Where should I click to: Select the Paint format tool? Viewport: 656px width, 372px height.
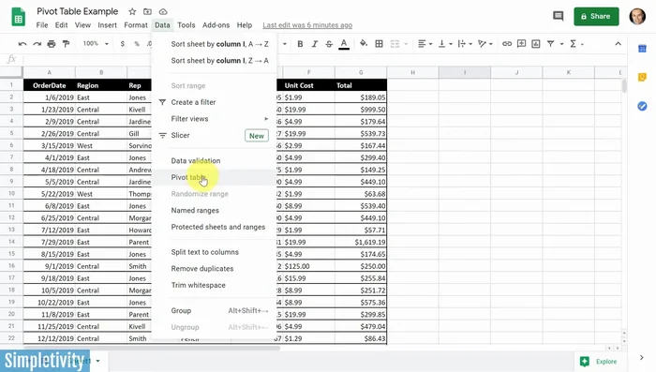66,43
